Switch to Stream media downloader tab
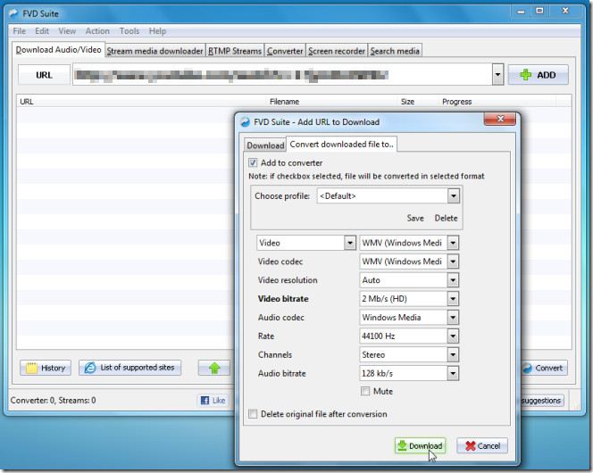 click(x=155, y=51)
